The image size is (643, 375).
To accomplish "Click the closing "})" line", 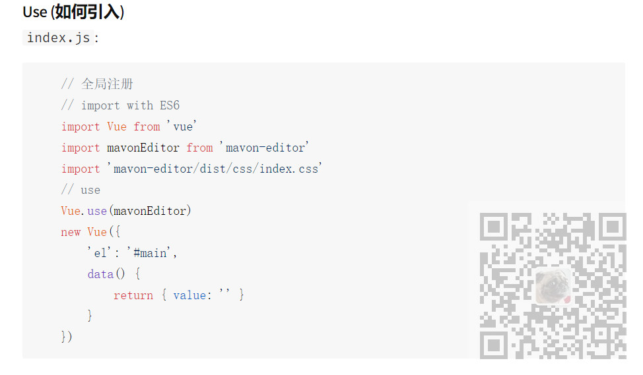I will (67, 337).
